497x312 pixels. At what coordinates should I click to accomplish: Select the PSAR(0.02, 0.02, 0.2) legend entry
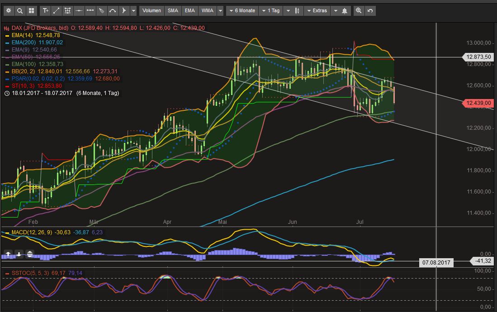pos(66,79)
